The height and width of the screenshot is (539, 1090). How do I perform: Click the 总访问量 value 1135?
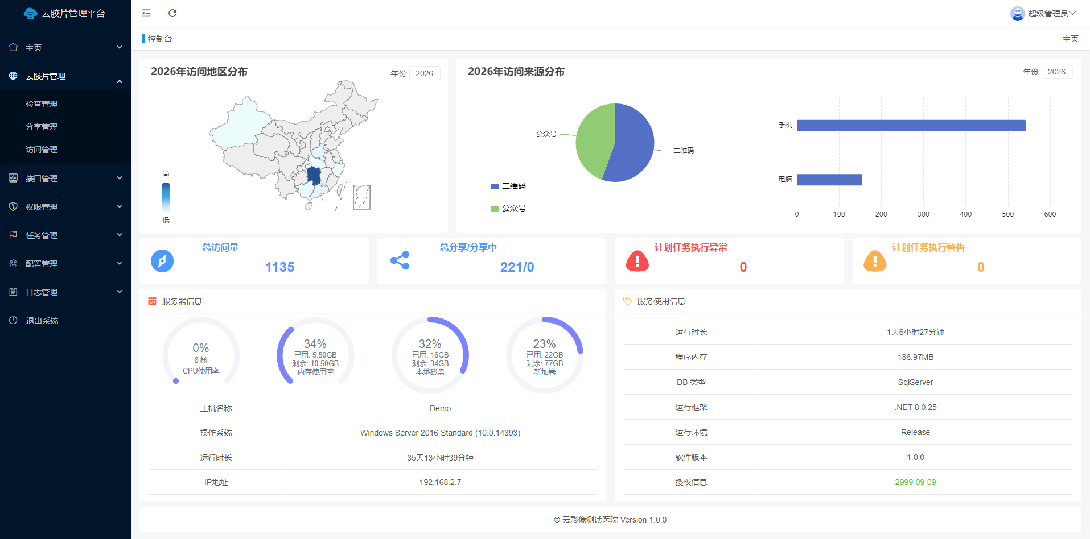[x=280, y=267]
